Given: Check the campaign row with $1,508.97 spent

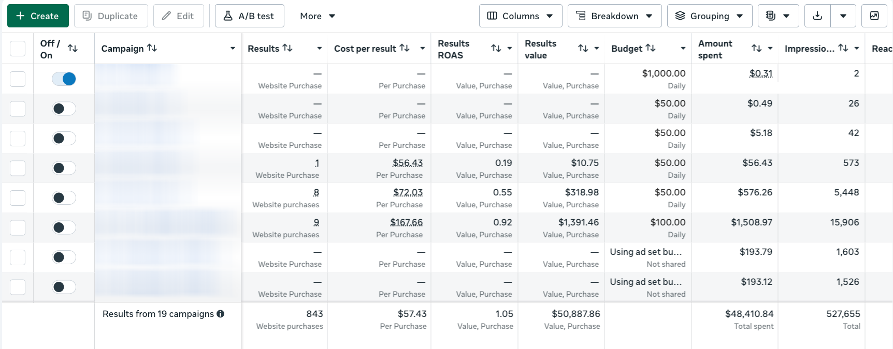Looking at the screenshot, I should click(x=18, y=227).
